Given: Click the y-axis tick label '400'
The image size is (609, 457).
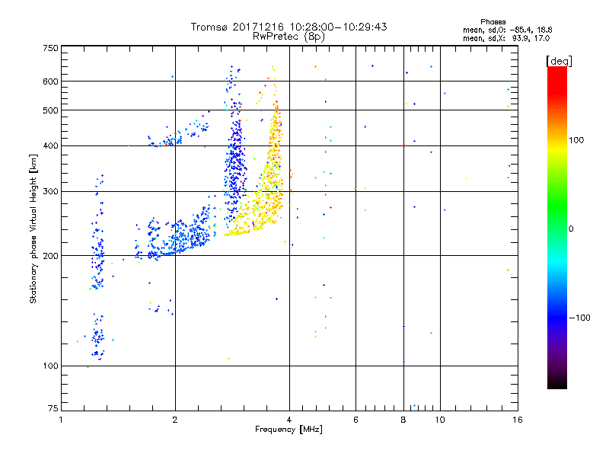Looking at the screenshot, I should (50, 146).
